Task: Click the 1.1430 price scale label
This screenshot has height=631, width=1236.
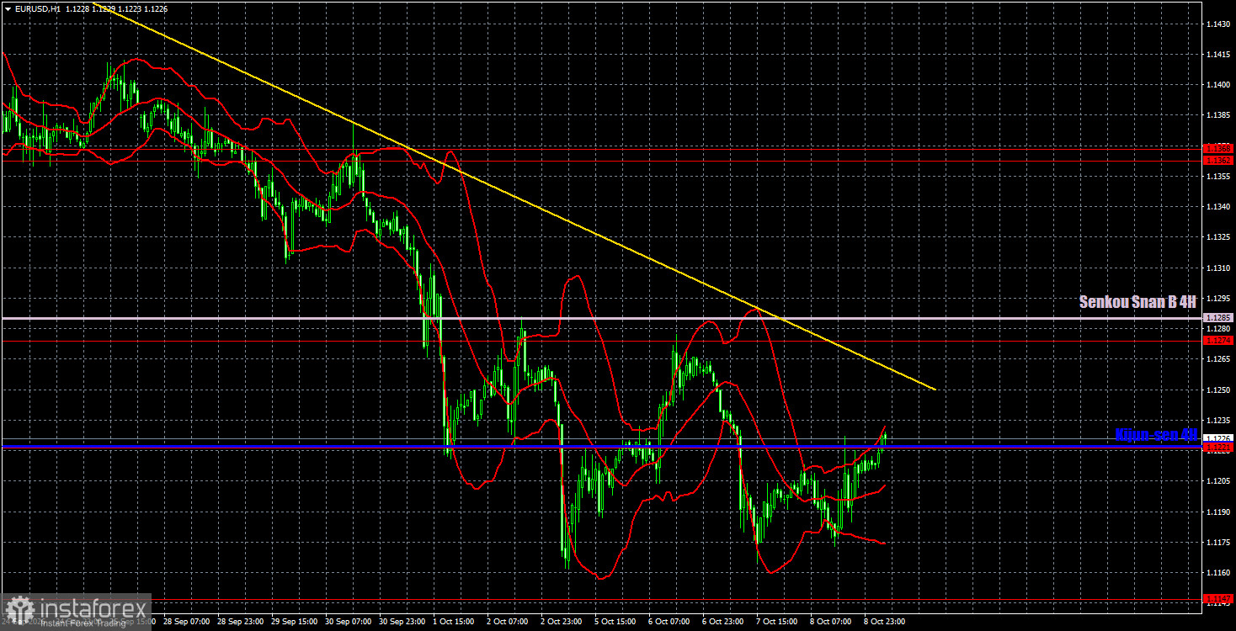Action: pos(1218,24)
